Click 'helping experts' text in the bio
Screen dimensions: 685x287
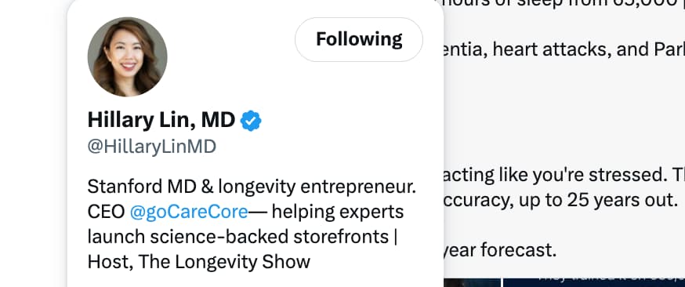pyautogui.click(x=338, y=212)
